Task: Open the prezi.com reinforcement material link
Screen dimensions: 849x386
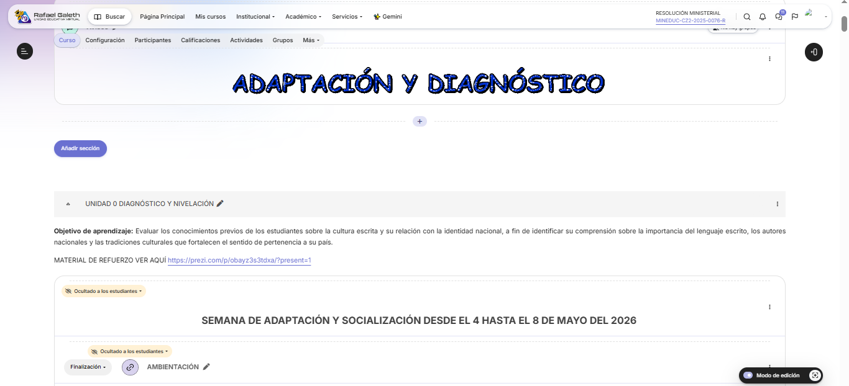Action: 239,261
